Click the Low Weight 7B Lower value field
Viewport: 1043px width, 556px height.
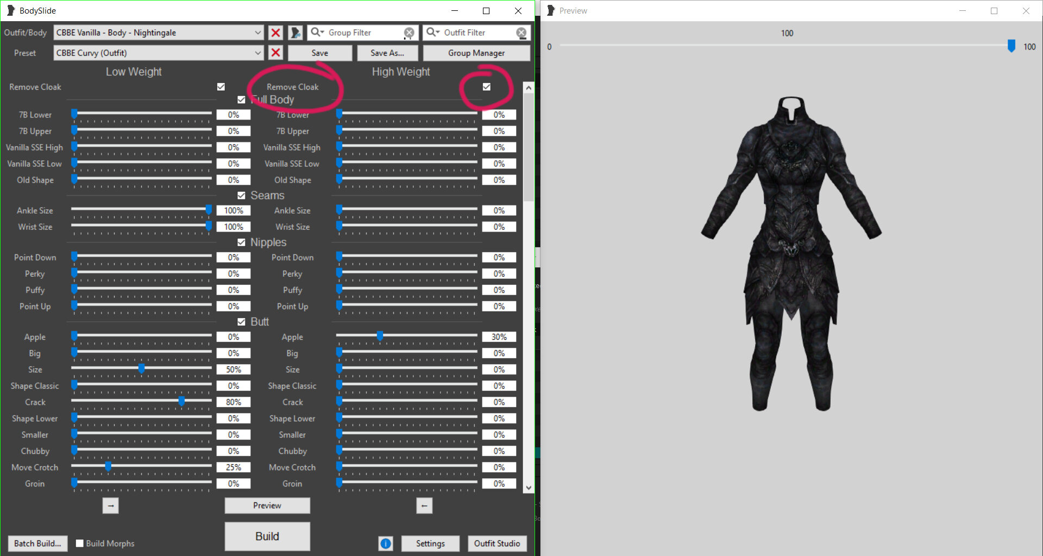[x=234, y=115]
